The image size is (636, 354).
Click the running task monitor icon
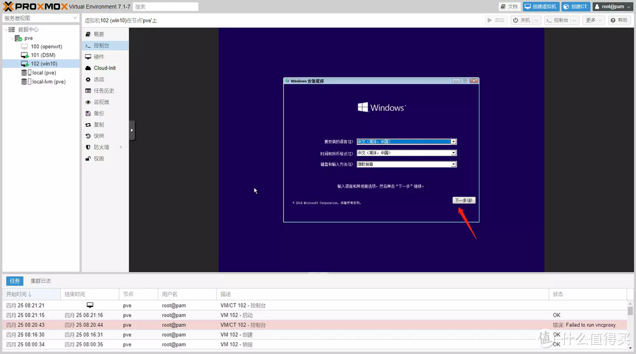(x=90, y=305)
